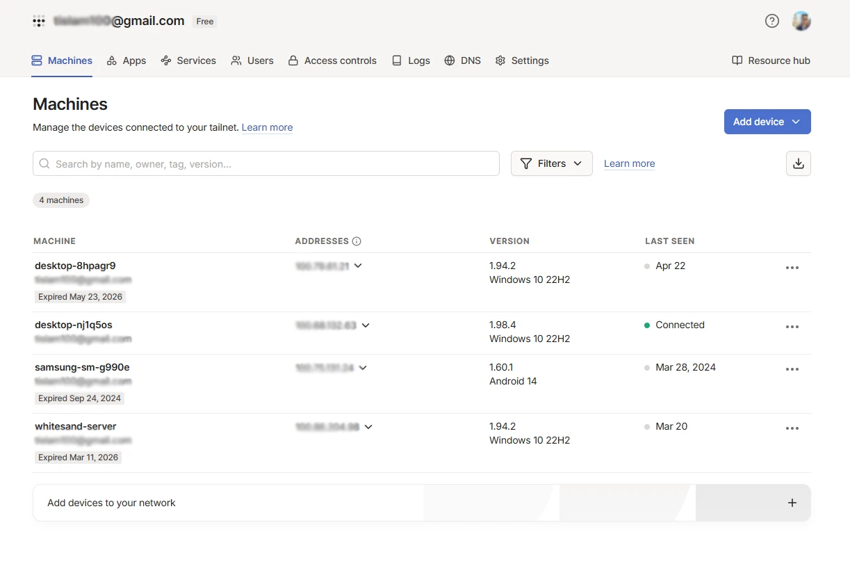Click Expired Sep 24, 2024 badge
This screenshot has width=850, height=566.
click(x=80, y=398)
